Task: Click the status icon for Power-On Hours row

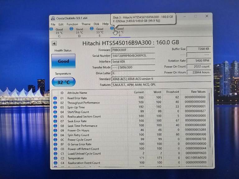Action: click(55, 131)
